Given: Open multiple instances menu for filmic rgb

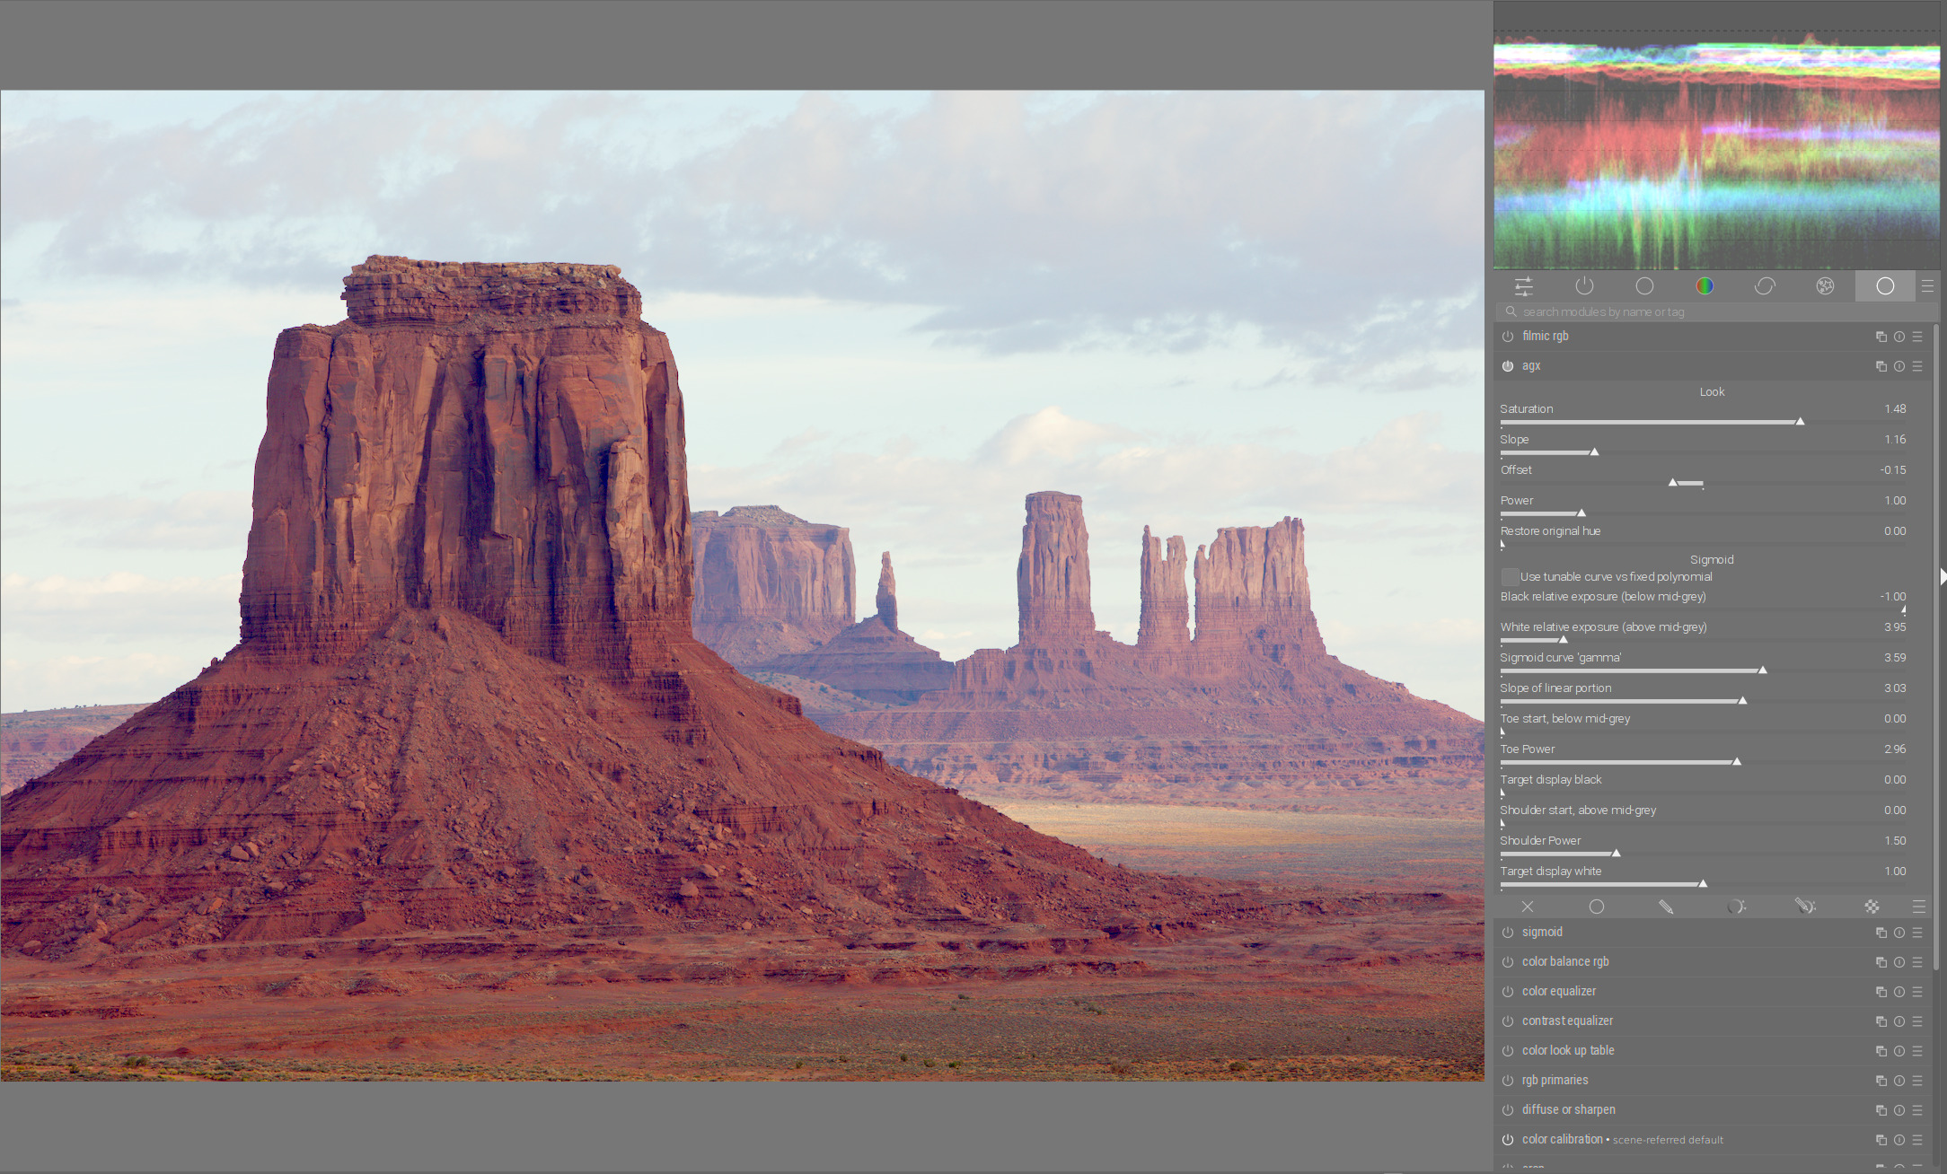Looking at the screenshot, I should 1881,337.
